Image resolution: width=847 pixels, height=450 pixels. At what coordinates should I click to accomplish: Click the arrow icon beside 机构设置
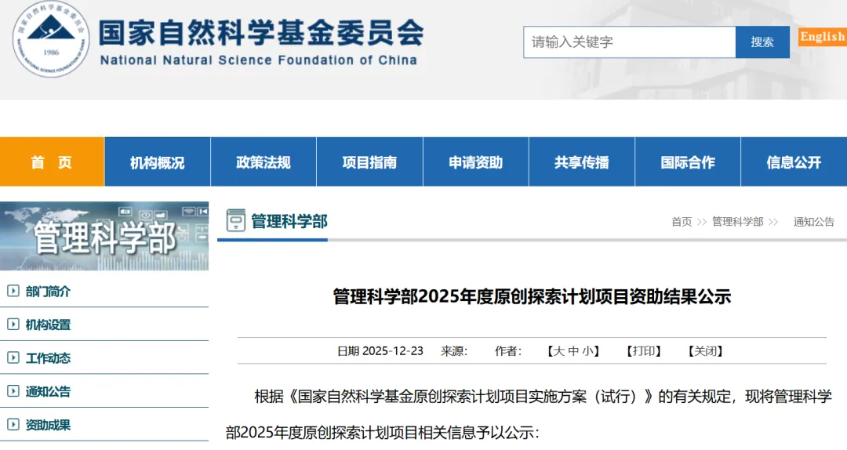(x=13, y=325)
